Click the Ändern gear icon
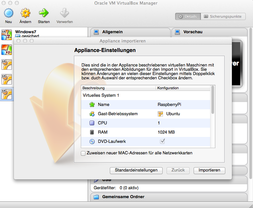 click(25, 14)
